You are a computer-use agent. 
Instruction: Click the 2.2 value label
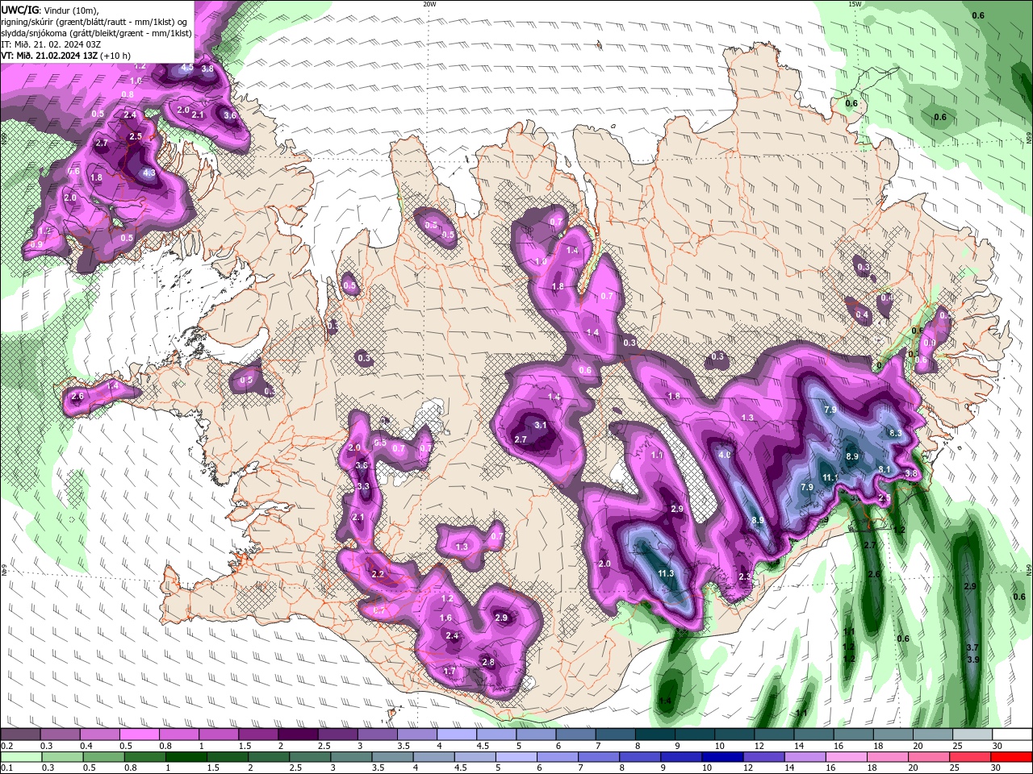(x=378, y=574)
